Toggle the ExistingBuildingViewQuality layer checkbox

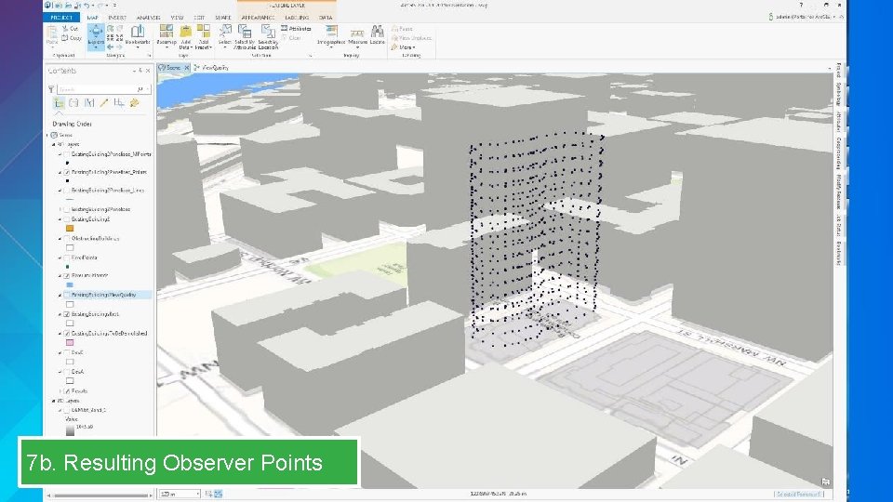67,295
